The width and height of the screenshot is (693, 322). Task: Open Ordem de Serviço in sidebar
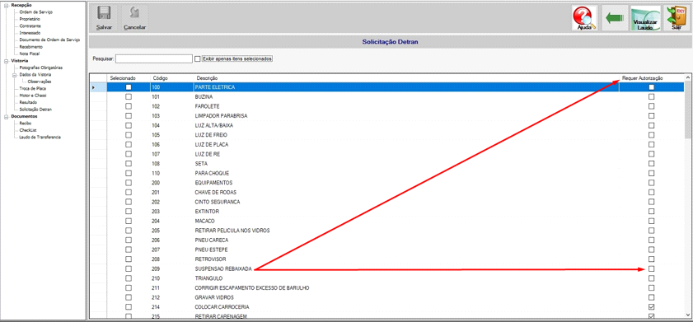pos(35,12)
